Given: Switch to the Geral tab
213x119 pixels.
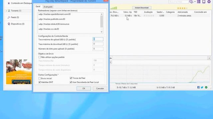Looking at the screenshot, I should (x=38, y=7).
